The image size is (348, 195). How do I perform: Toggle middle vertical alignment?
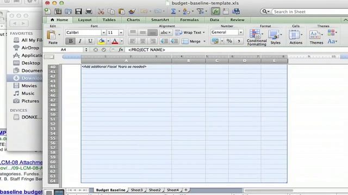click(142, 32)
